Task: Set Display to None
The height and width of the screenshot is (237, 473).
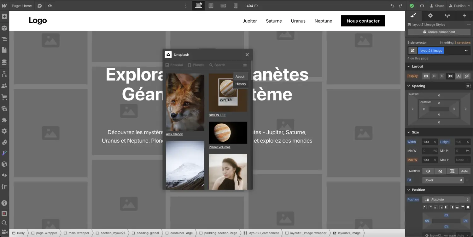Action: click(x=466, y=76)
